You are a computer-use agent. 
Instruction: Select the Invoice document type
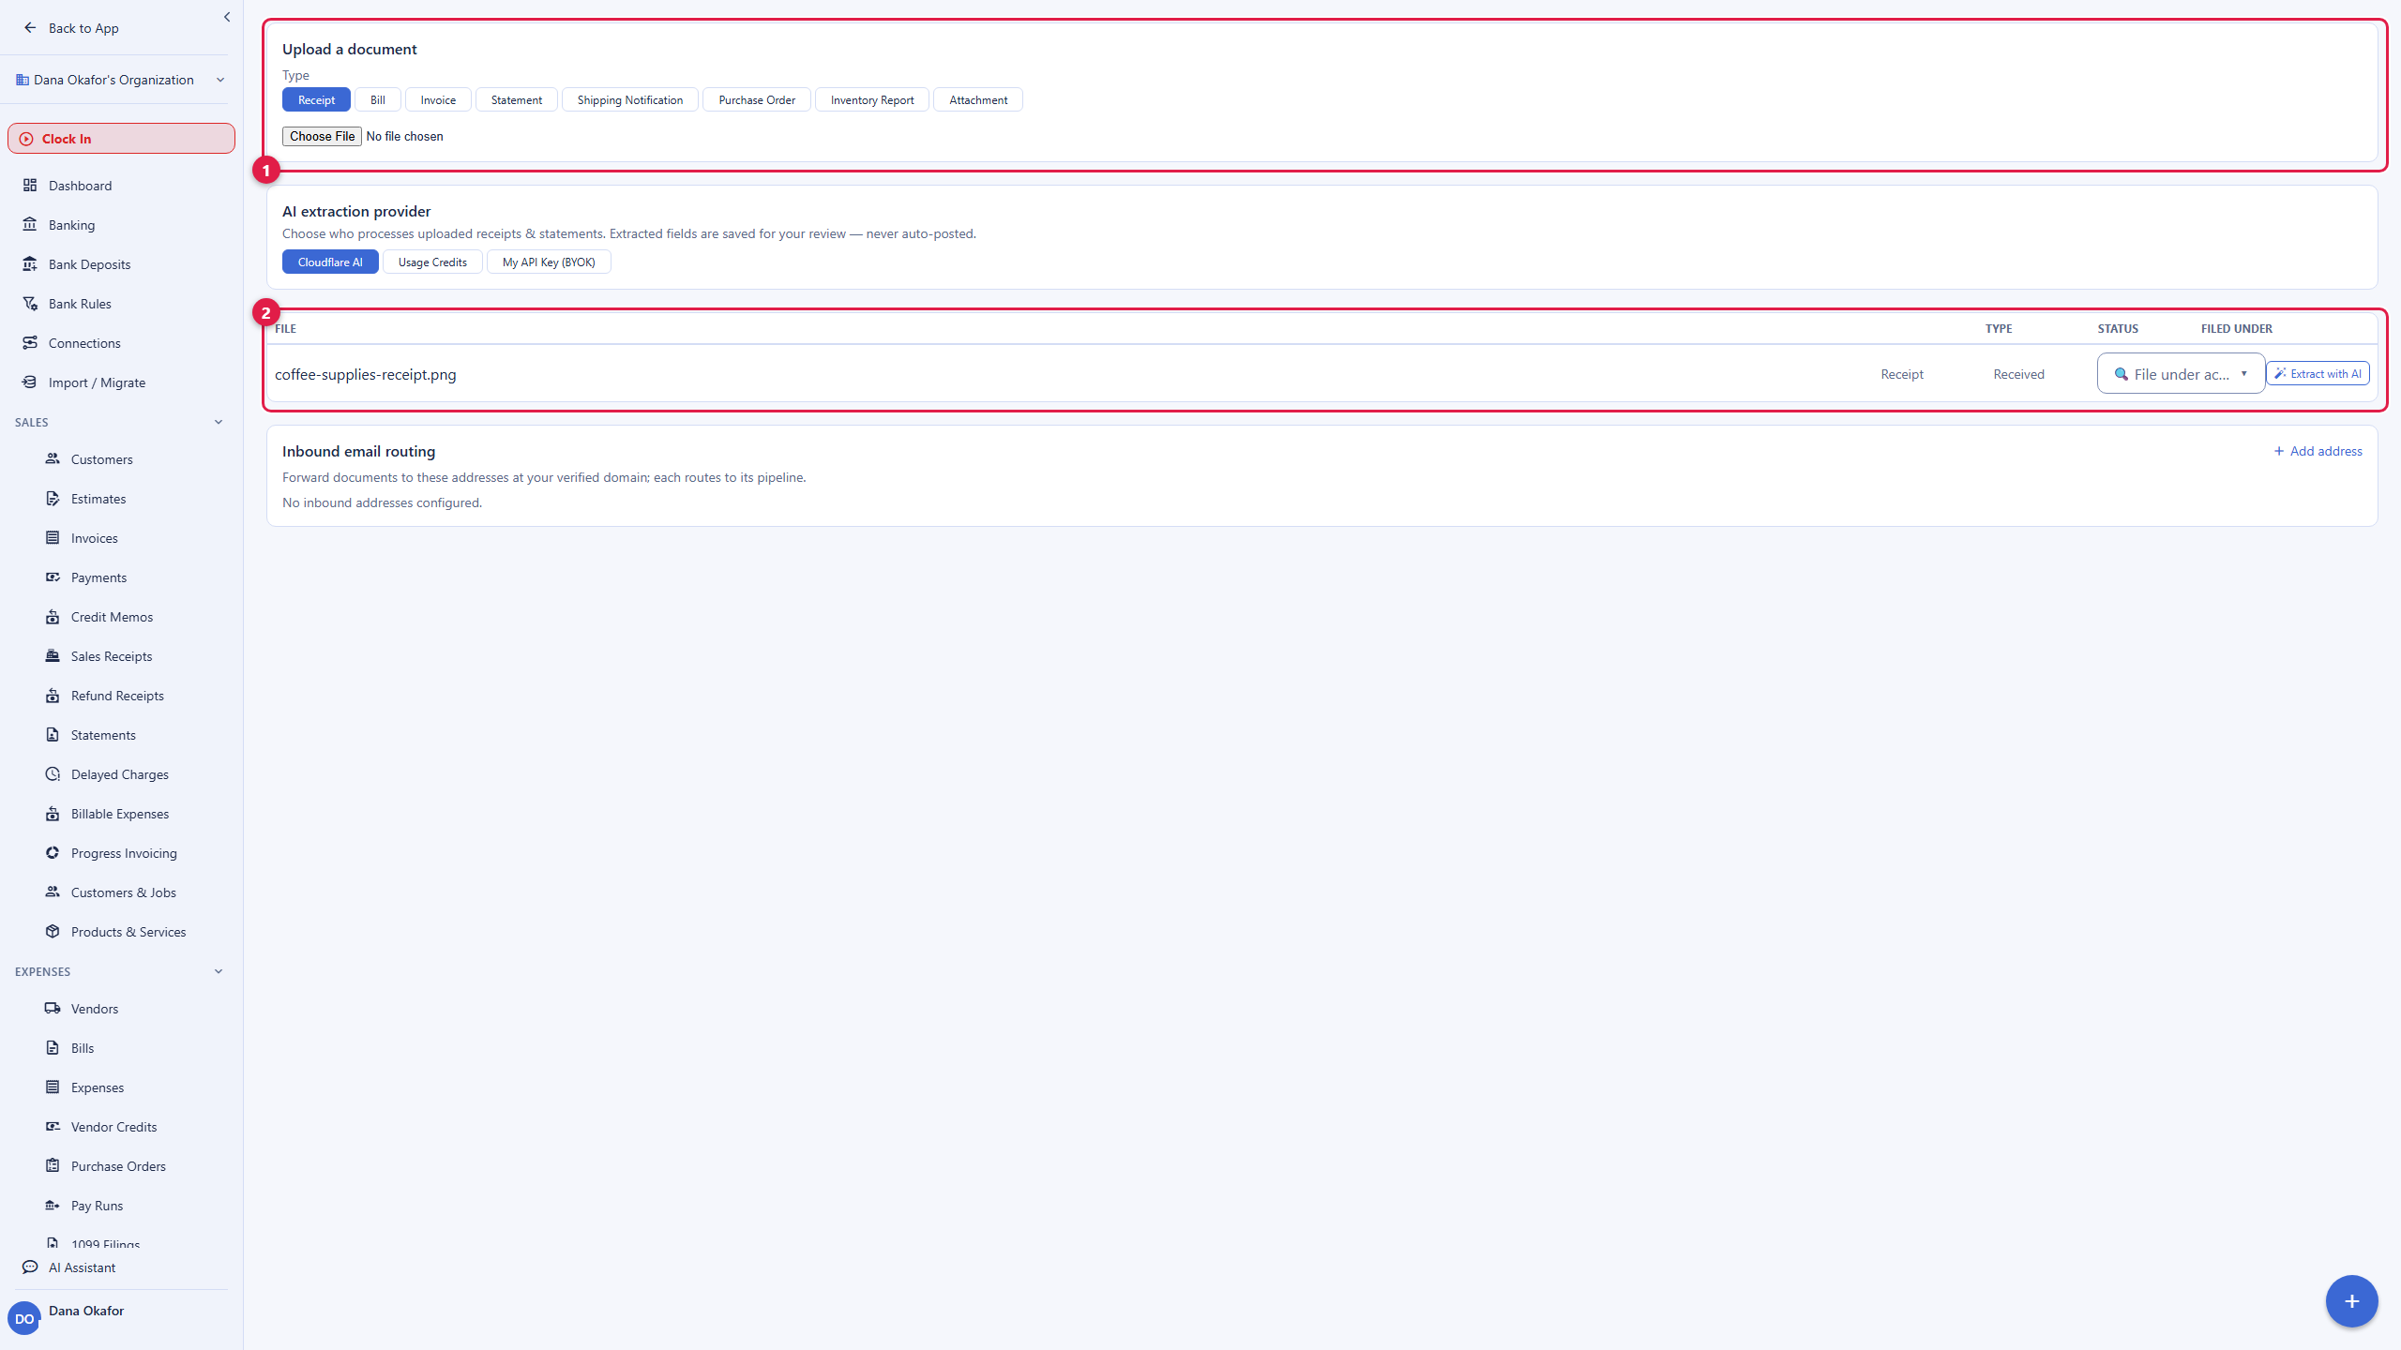coord(438,100)
